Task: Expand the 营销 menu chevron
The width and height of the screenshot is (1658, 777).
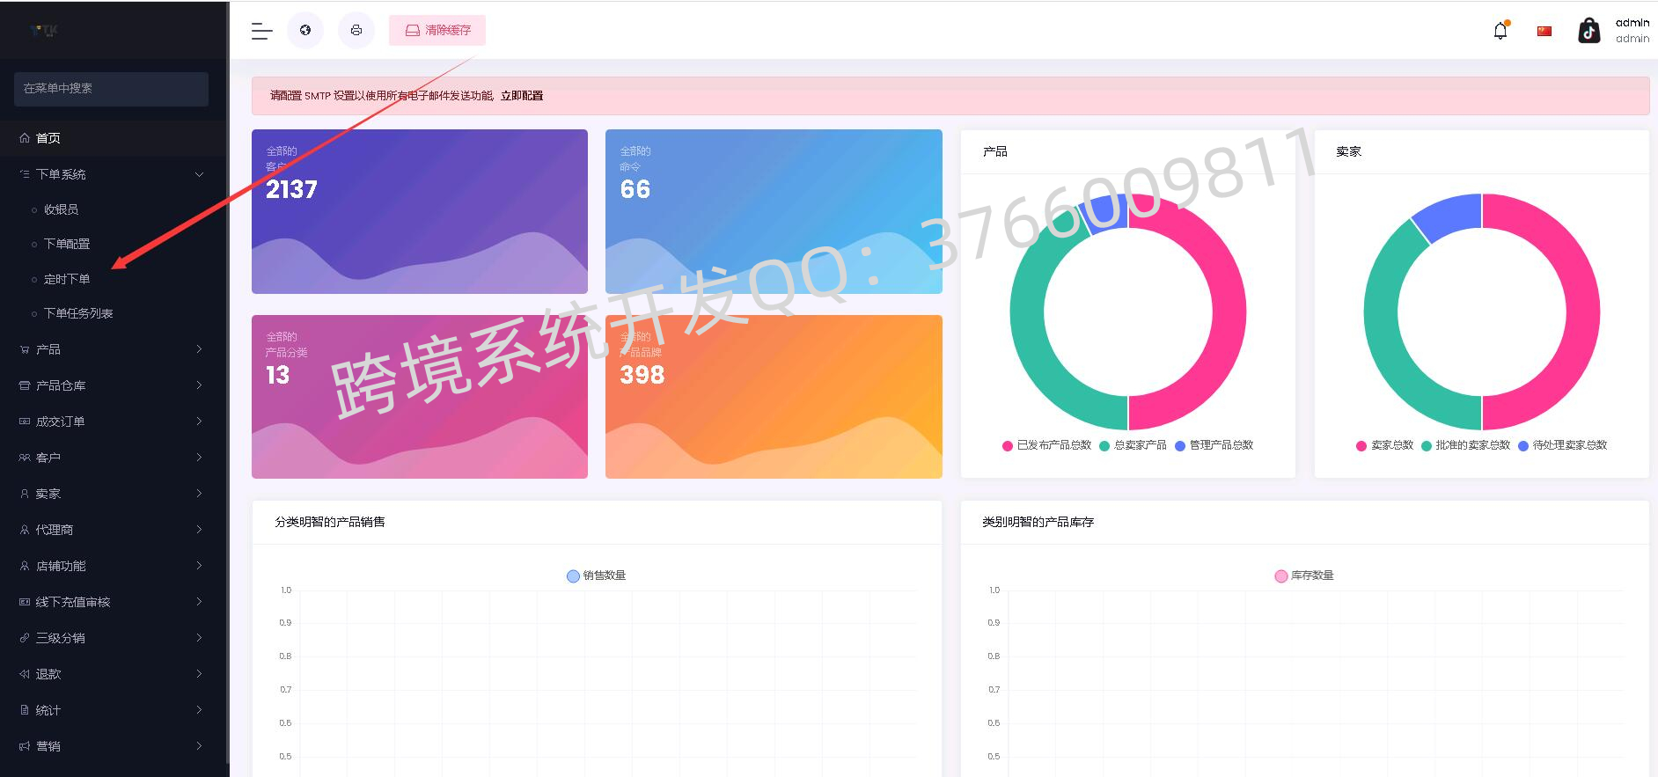Action: tap(199, 746)
